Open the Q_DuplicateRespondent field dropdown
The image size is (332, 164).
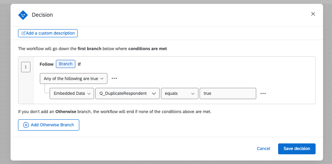tap(127, 94)
